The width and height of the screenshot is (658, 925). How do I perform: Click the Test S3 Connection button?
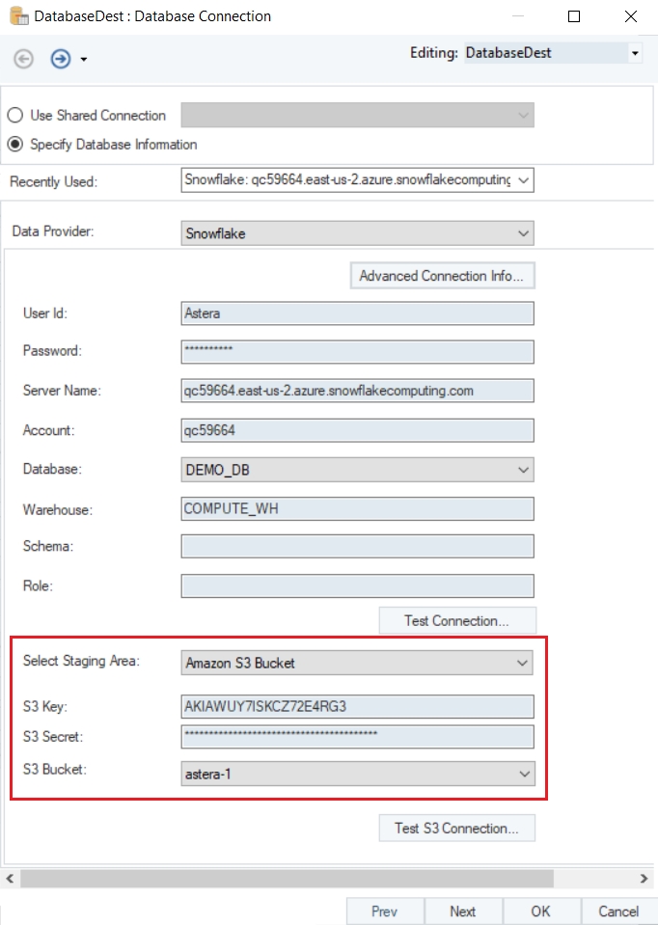tap(457, 828)
